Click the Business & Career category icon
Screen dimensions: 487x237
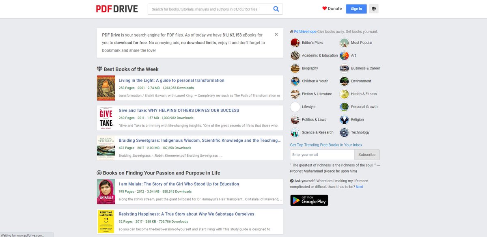[x=344, y=68]
